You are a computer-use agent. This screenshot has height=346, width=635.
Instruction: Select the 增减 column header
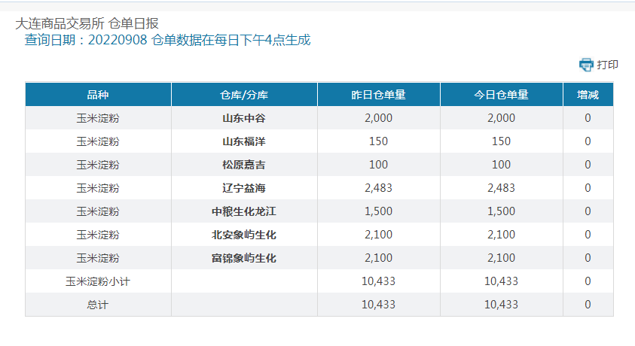tap(588, 95)
